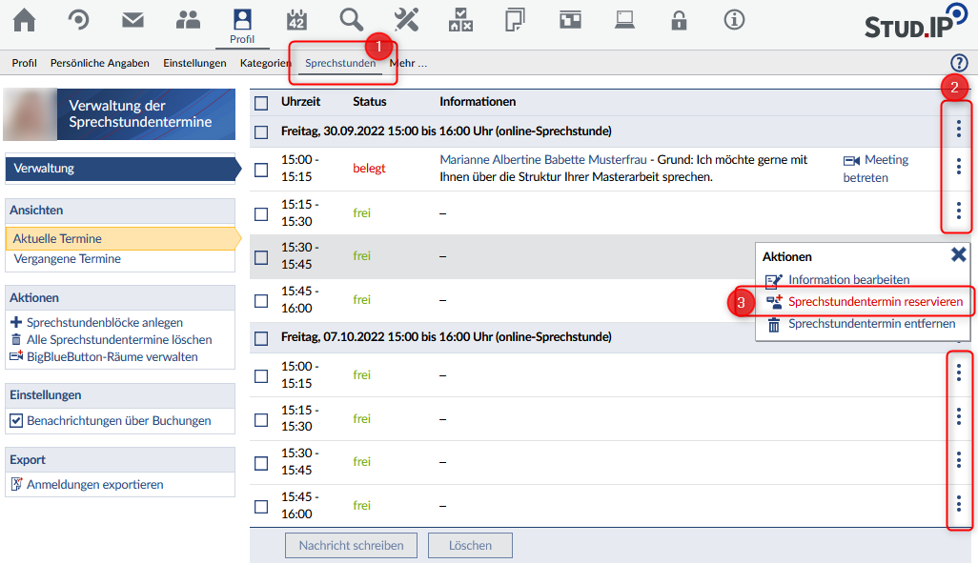
Task: Click the info circle icon in the header
Action: (734, 20)
